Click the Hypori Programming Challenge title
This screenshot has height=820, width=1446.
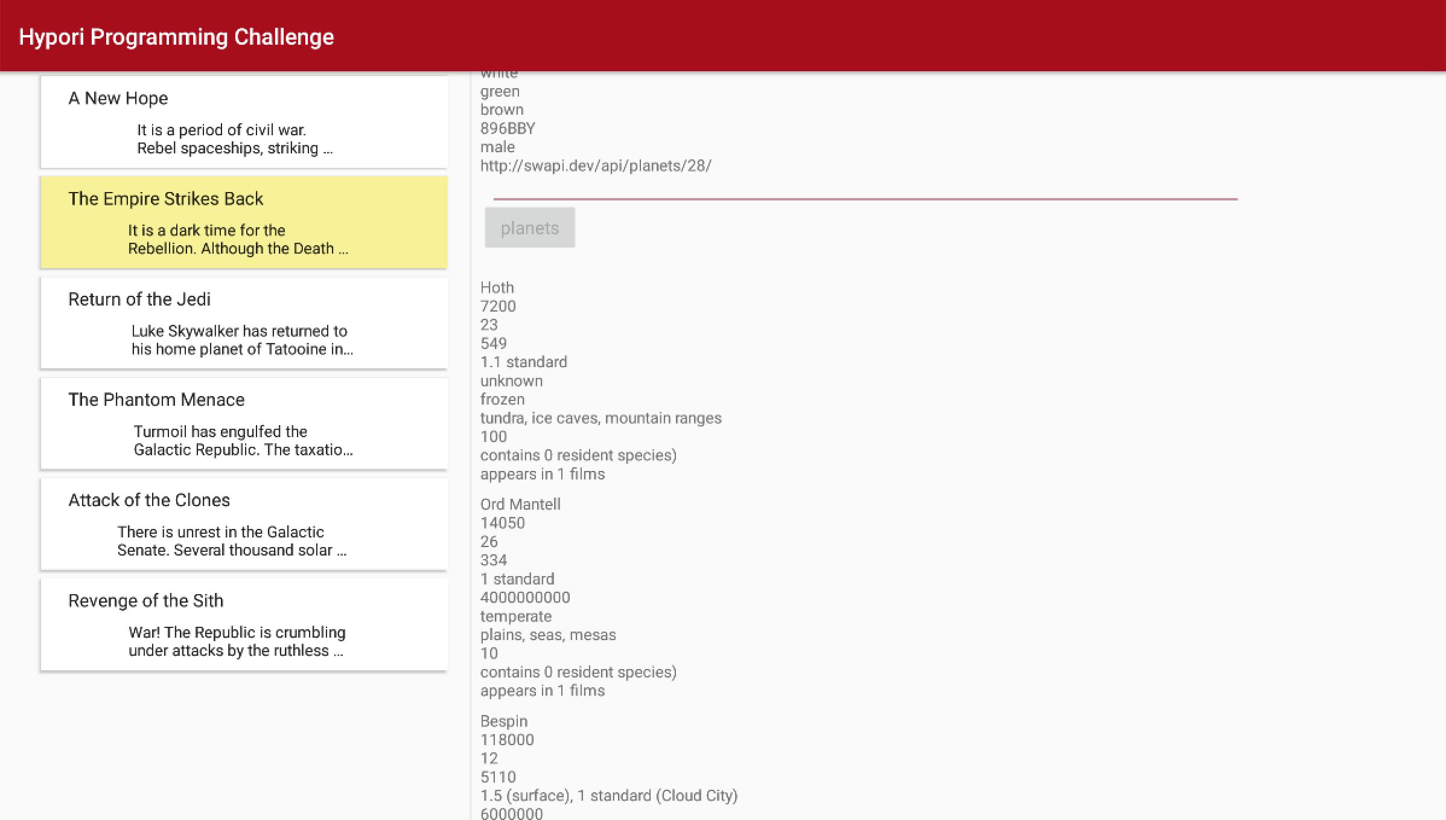pos(176,37)
